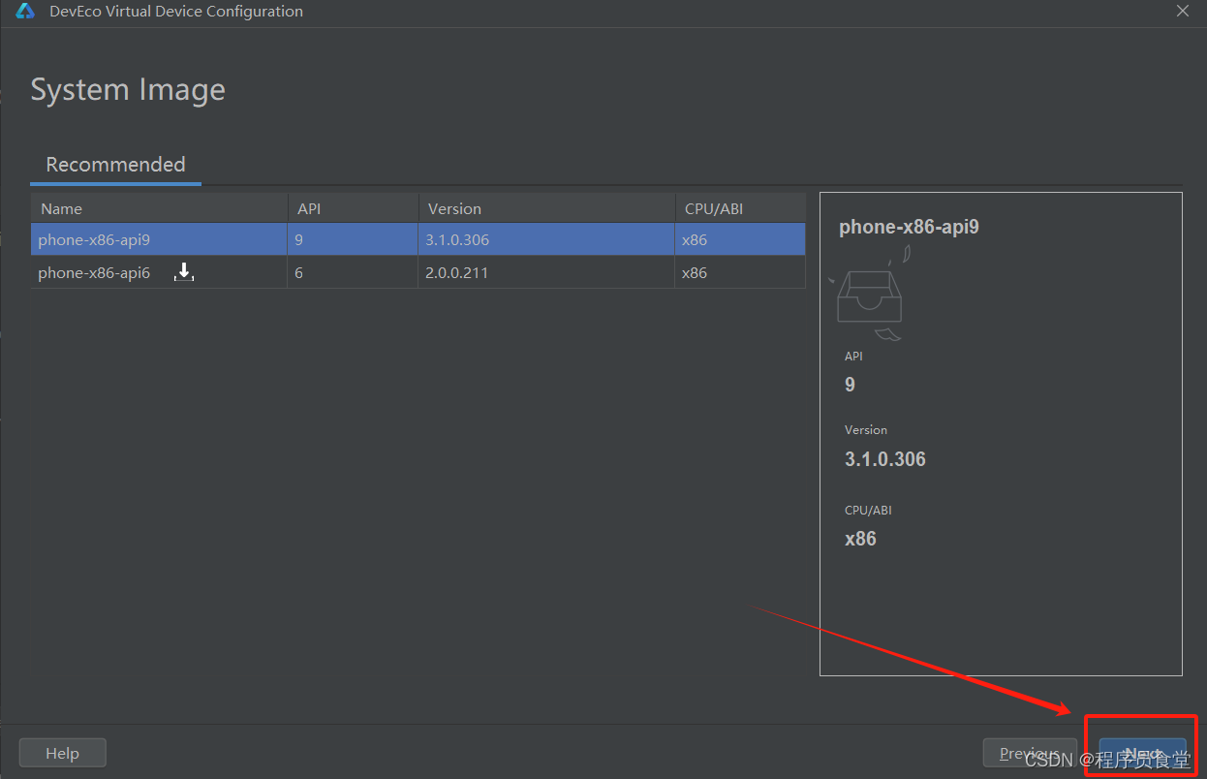The width and height of the screenshot is (1207, 779).
Task: Click the System Image heading
Action: pos(128,90)
